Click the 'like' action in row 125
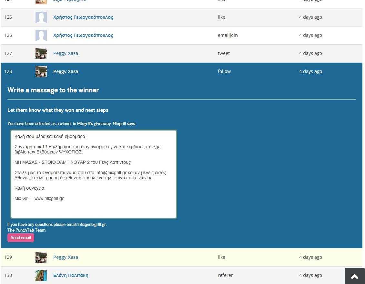The height and width of the screenshot is (284, 365). tap(221, 17)
